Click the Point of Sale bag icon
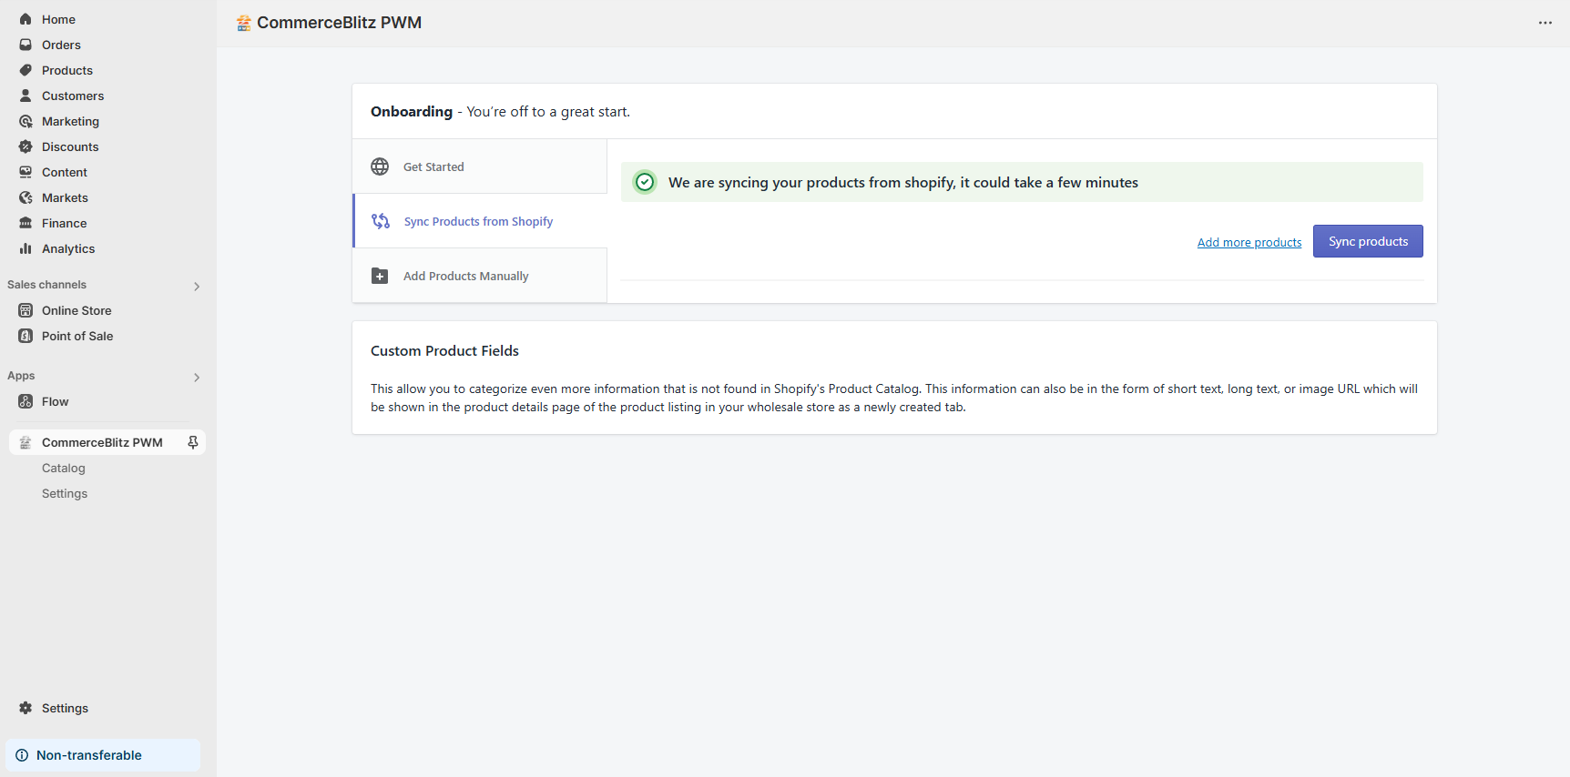Image resolution: width=1570 pixels, height=777 pixels. pyautogui.click(x=25, y=336)
